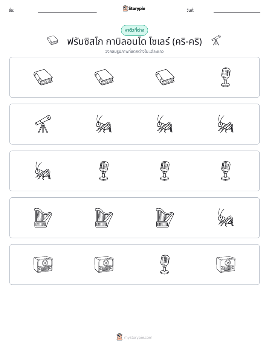The width and height of the screenshot is (269, 348).
Task: Click the rightmost radio in the last row
Action: coord(226,264)
